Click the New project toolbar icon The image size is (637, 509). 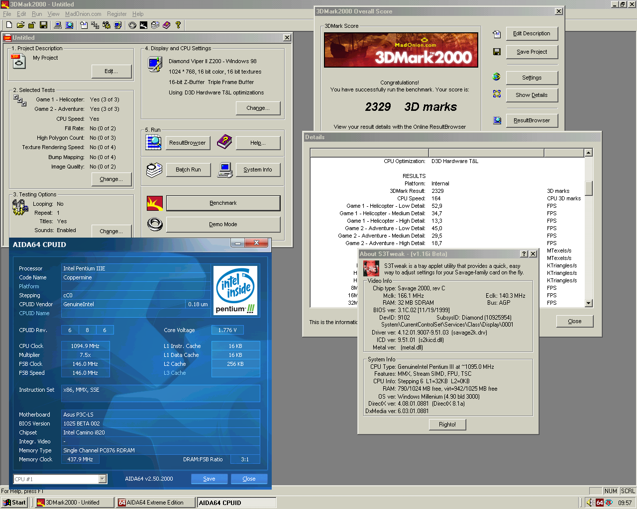(9, 25)
